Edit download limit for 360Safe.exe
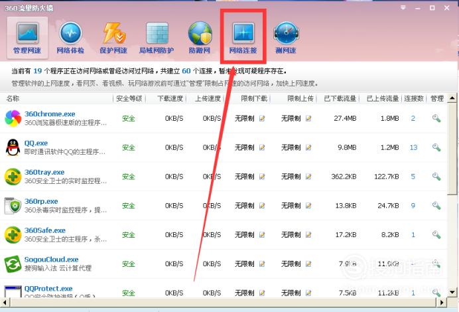The image size is (459, 312). tap(262, 234)
